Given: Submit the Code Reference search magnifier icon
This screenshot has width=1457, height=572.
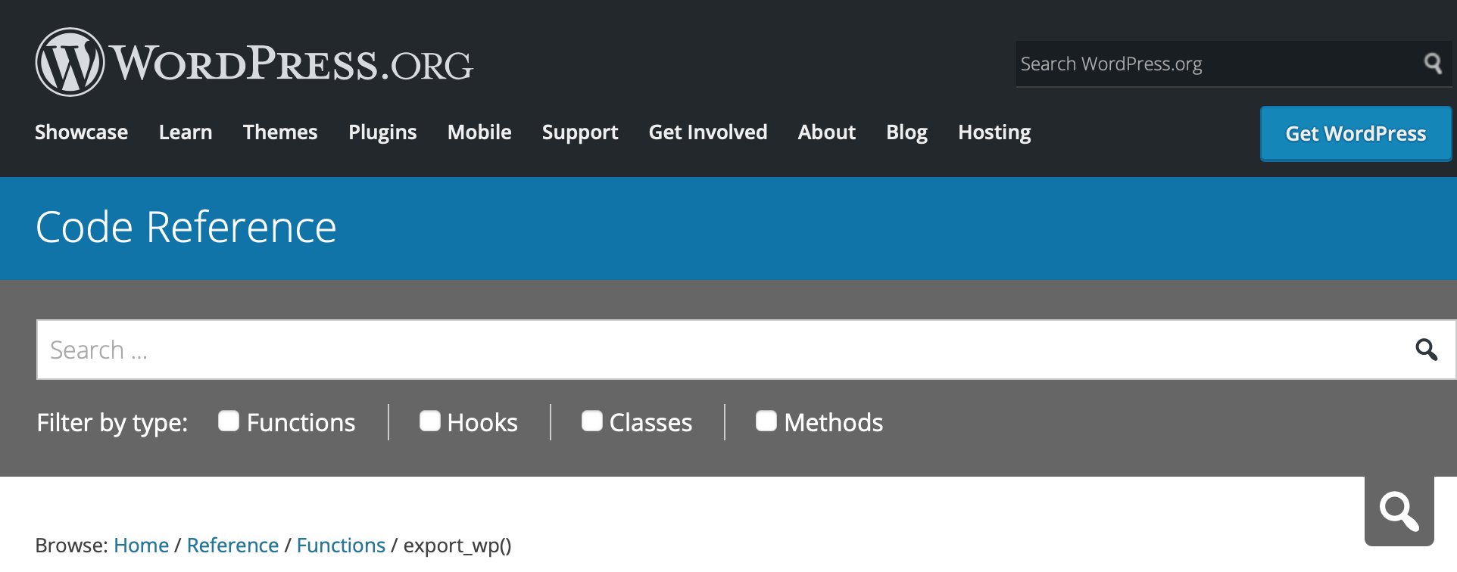Looking at the screenshot, I should pyautogui.click(x=1427, y=350).
